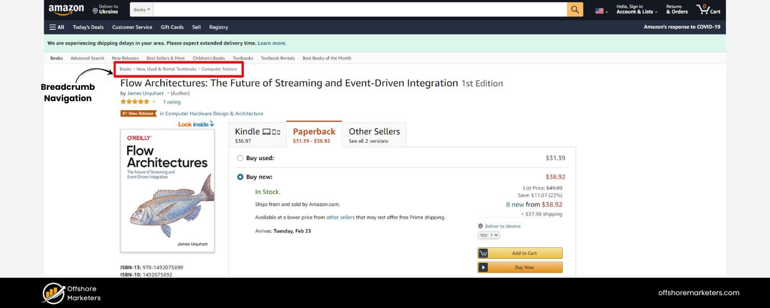
Task: Open the Books search category dropdown
Action: pos(142,10)
